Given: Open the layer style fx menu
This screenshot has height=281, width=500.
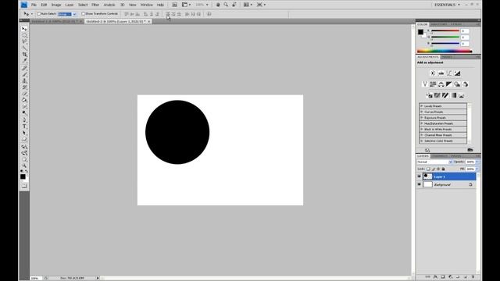Looking at the screenshot, I should coord(436,277).
